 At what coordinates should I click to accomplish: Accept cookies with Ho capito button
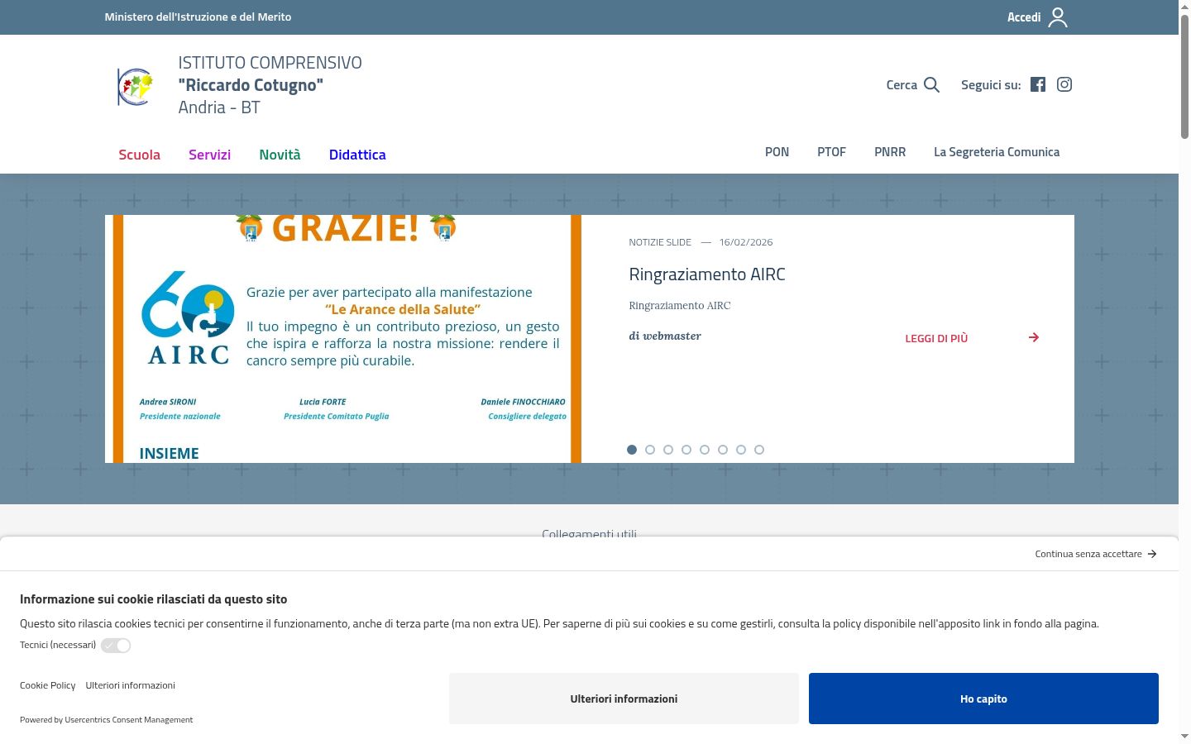click(983, 699)
